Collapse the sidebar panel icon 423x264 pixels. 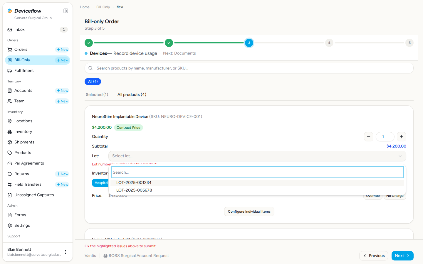[x=66, y=11]
